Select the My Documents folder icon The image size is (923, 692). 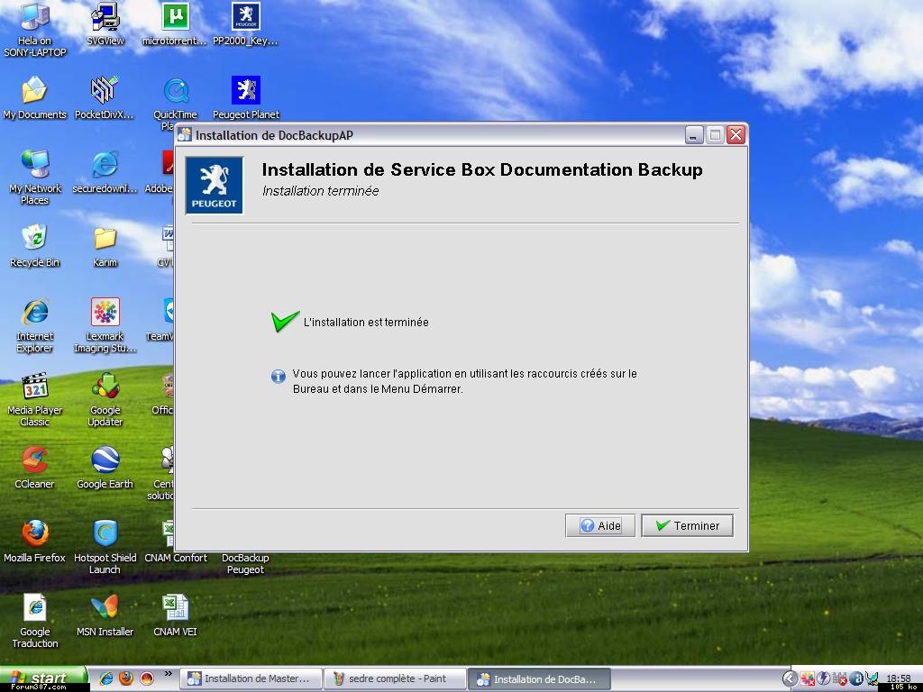(35, 98)
